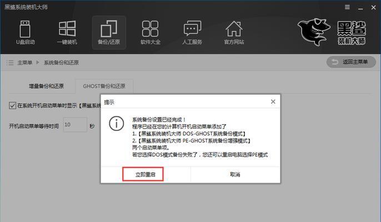Click the list icon beside 主菜单

10,63
